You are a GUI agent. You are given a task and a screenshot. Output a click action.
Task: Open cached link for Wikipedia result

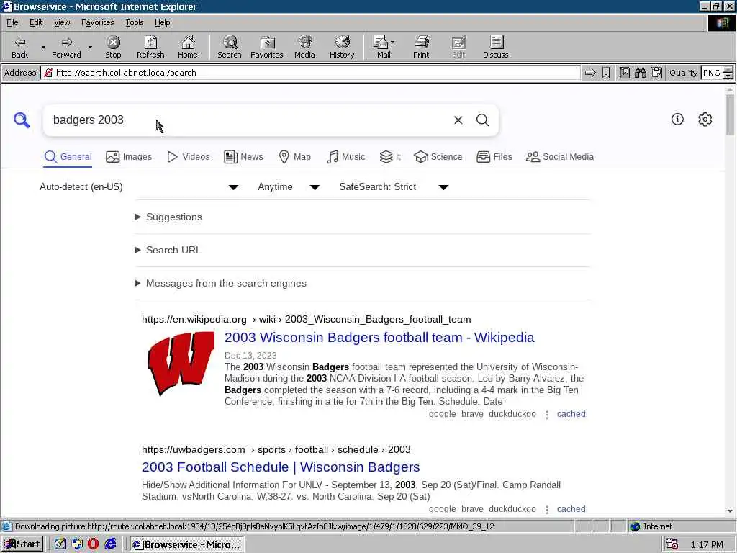pyautogui.click(x=571, y=414)
